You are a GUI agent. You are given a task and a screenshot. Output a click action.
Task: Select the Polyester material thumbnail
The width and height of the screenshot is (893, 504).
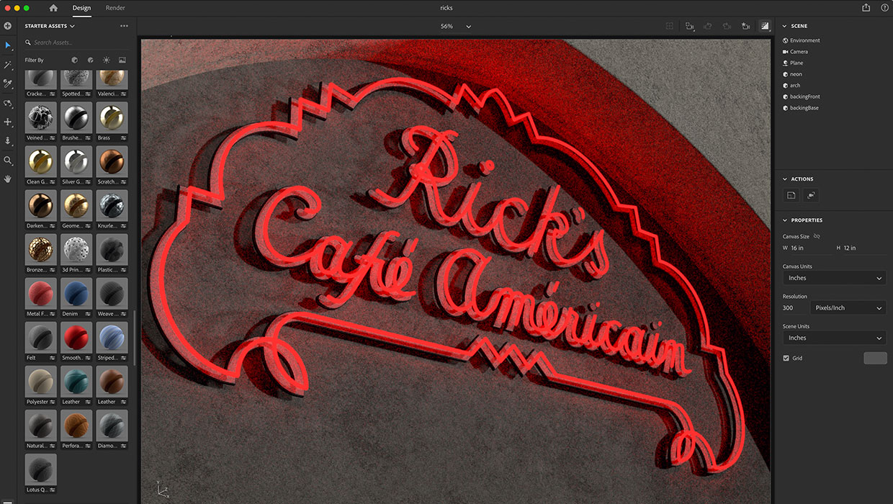tap(40, 382)
